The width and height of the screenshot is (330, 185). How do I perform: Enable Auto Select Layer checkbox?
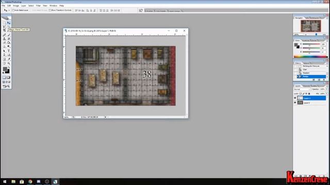(13, 10)
